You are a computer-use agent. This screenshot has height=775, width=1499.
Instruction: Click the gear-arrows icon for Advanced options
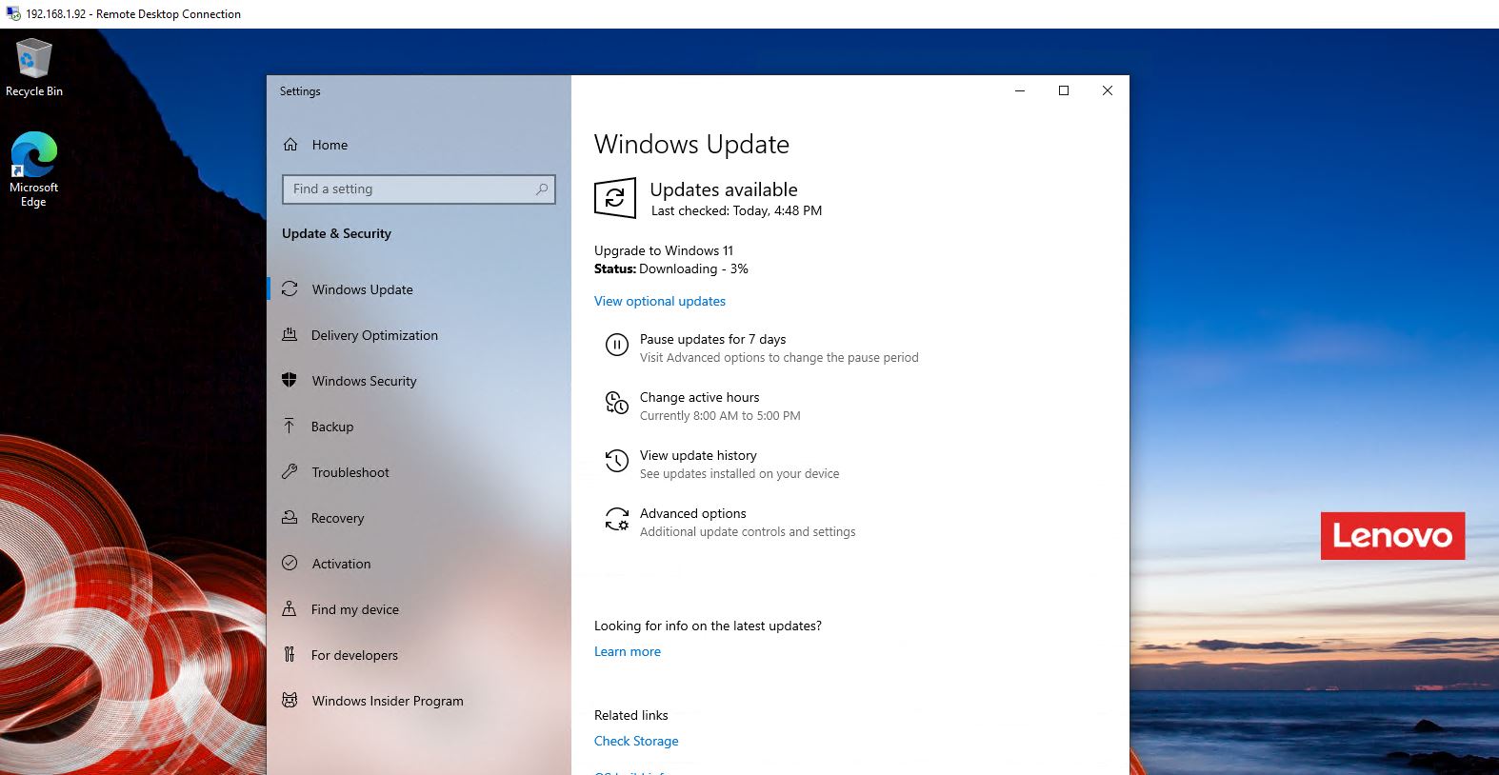[x=617, y=520]
